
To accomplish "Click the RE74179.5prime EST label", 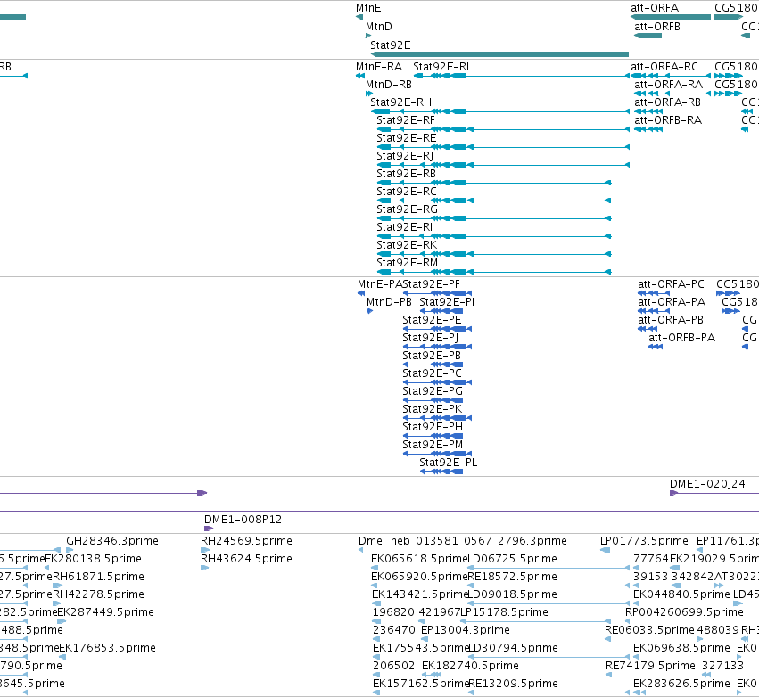I will [650, 666].
